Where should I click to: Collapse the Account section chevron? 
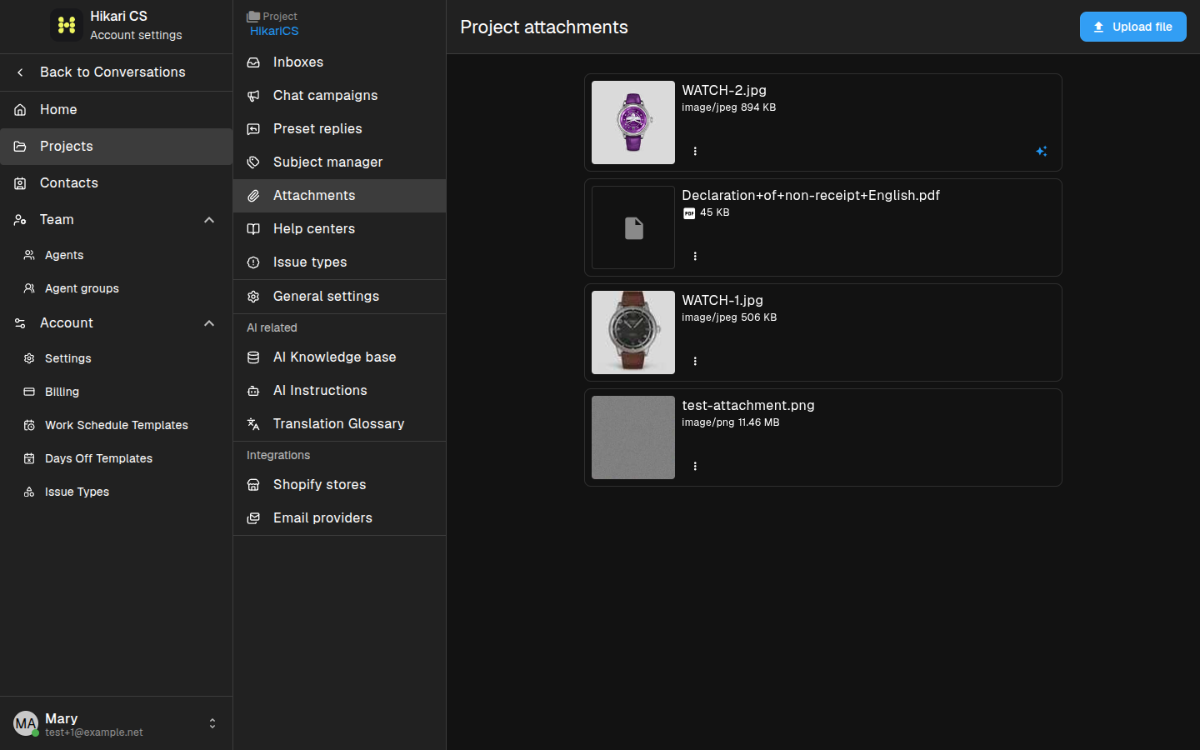coord(209,323)
